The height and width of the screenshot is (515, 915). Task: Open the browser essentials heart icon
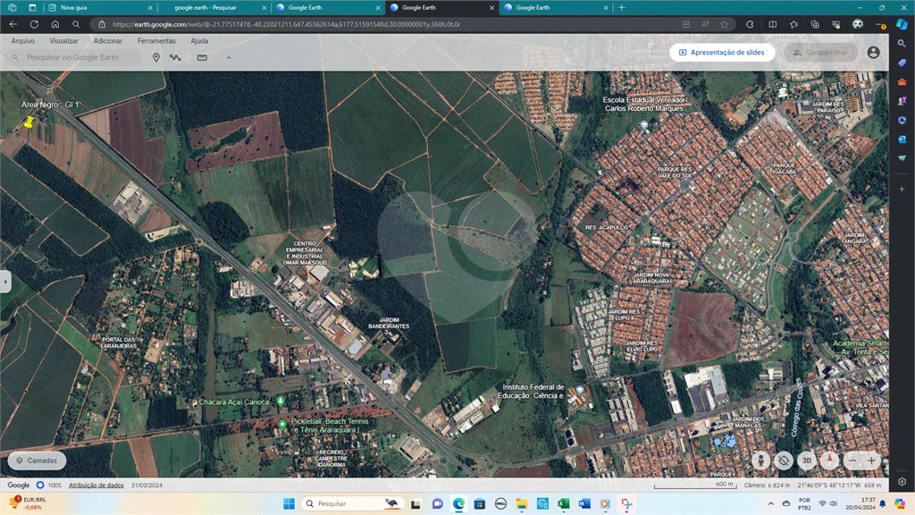[835, 24]
